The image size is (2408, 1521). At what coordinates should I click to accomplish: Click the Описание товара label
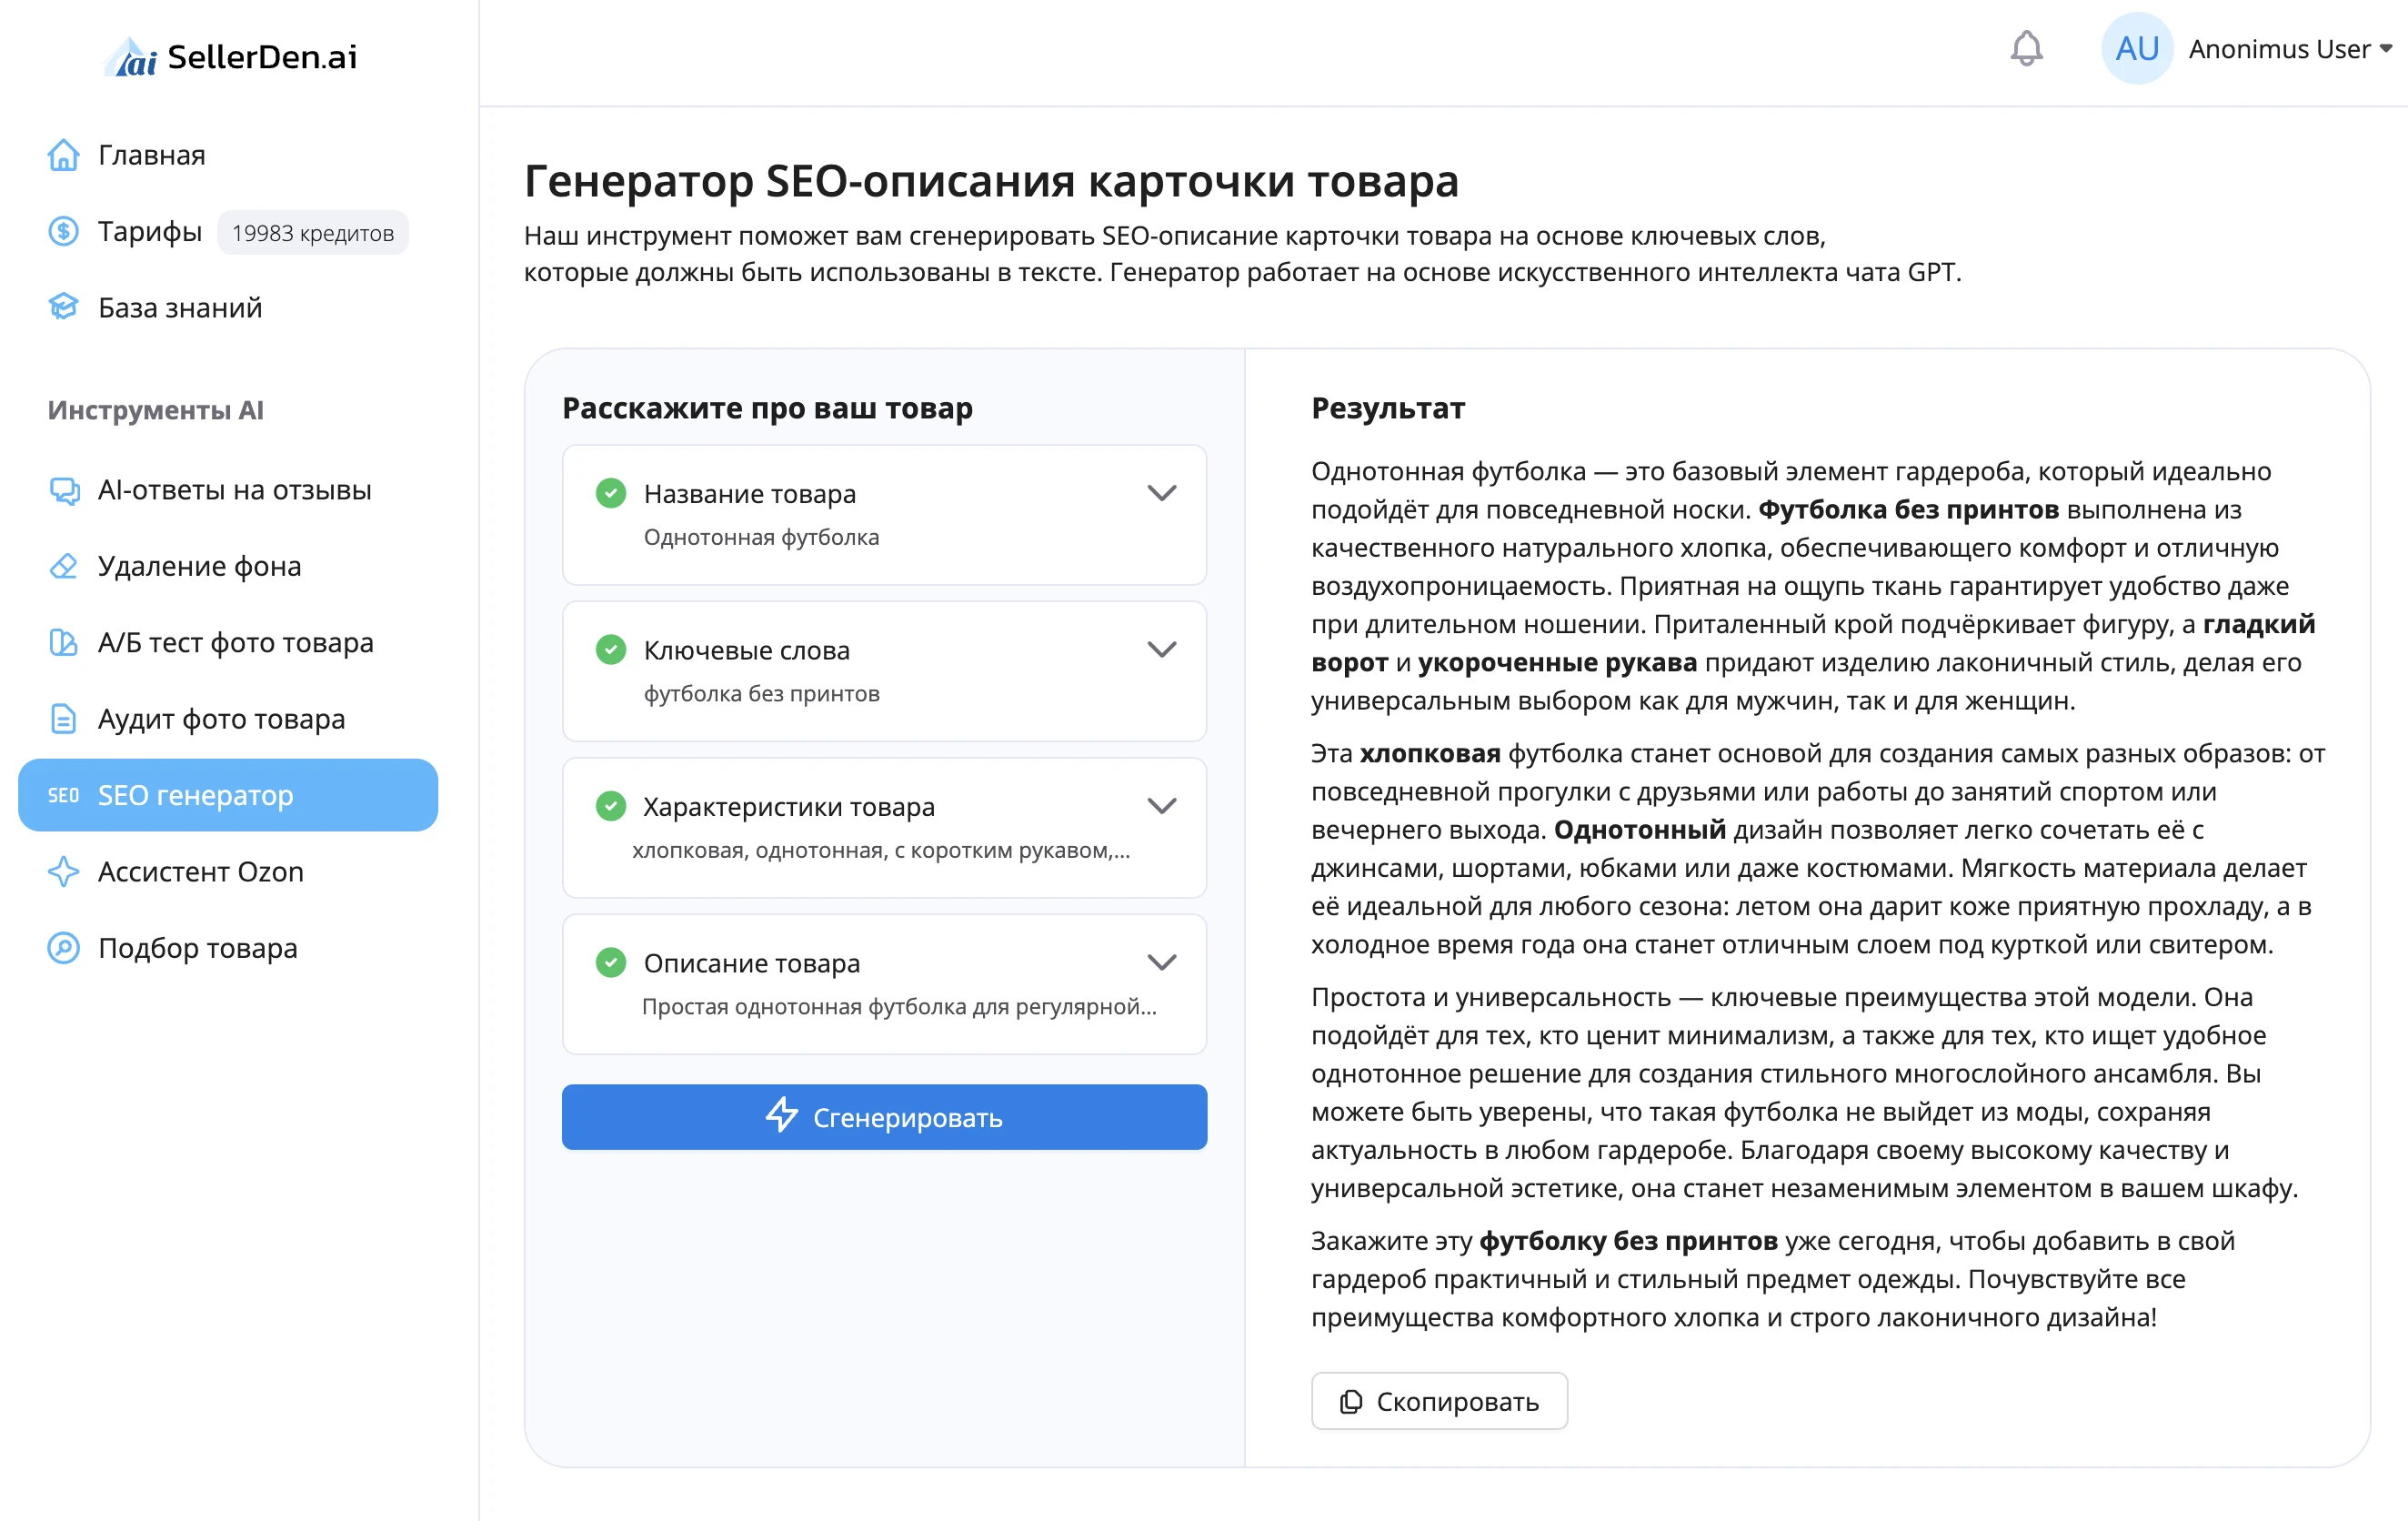752,962
